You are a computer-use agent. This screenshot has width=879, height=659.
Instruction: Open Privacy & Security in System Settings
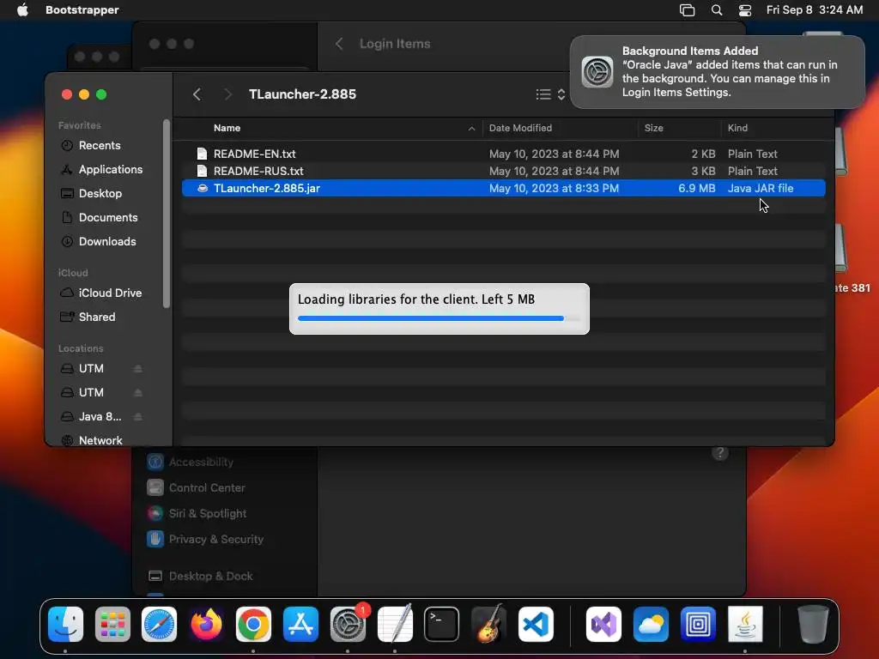coord(215,540)
